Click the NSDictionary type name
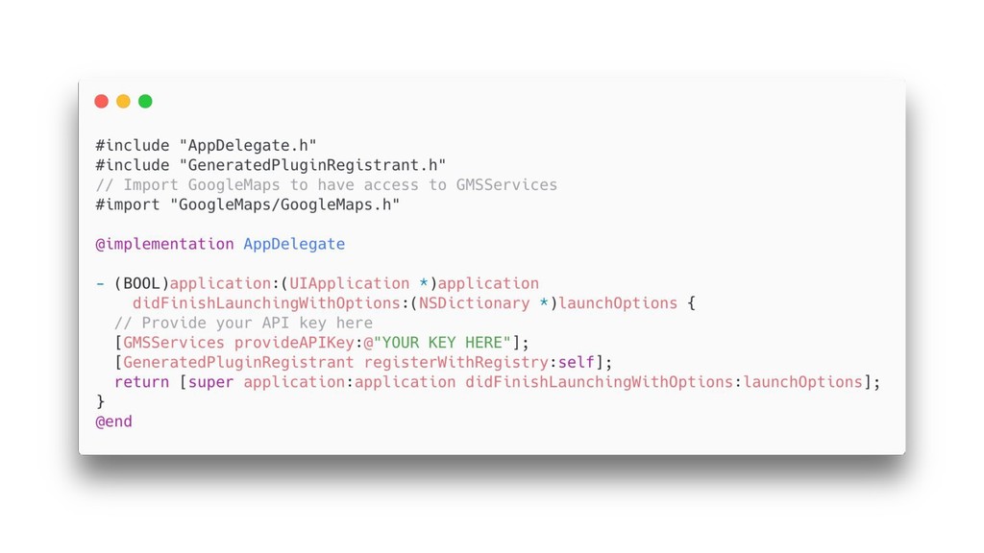Viewport: 984px width, 553px height. pos(474,303)
